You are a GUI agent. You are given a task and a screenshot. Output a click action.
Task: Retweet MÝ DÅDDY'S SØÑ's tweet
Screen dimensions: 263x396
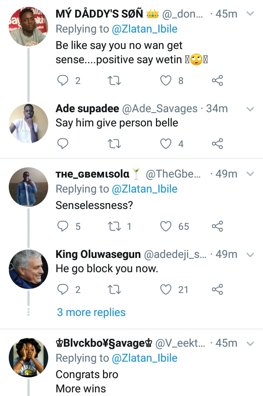coord(115,80)
